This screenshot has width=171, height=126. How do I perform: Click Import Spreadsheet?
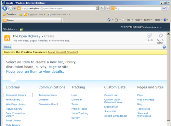pyautogui.click(x=116, y=116)
